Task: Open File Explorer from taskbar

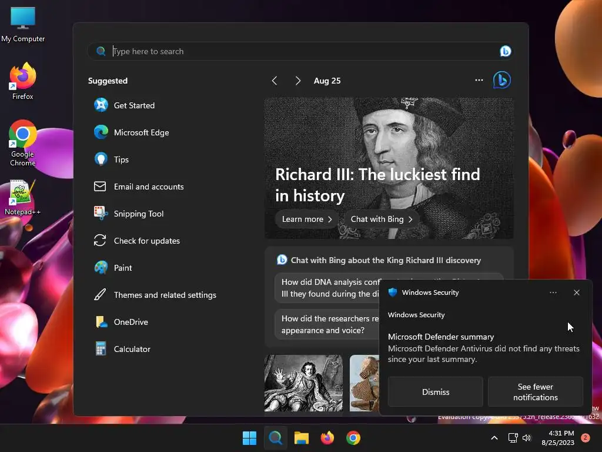Action: pyautogui.click(x=302, y=438)
